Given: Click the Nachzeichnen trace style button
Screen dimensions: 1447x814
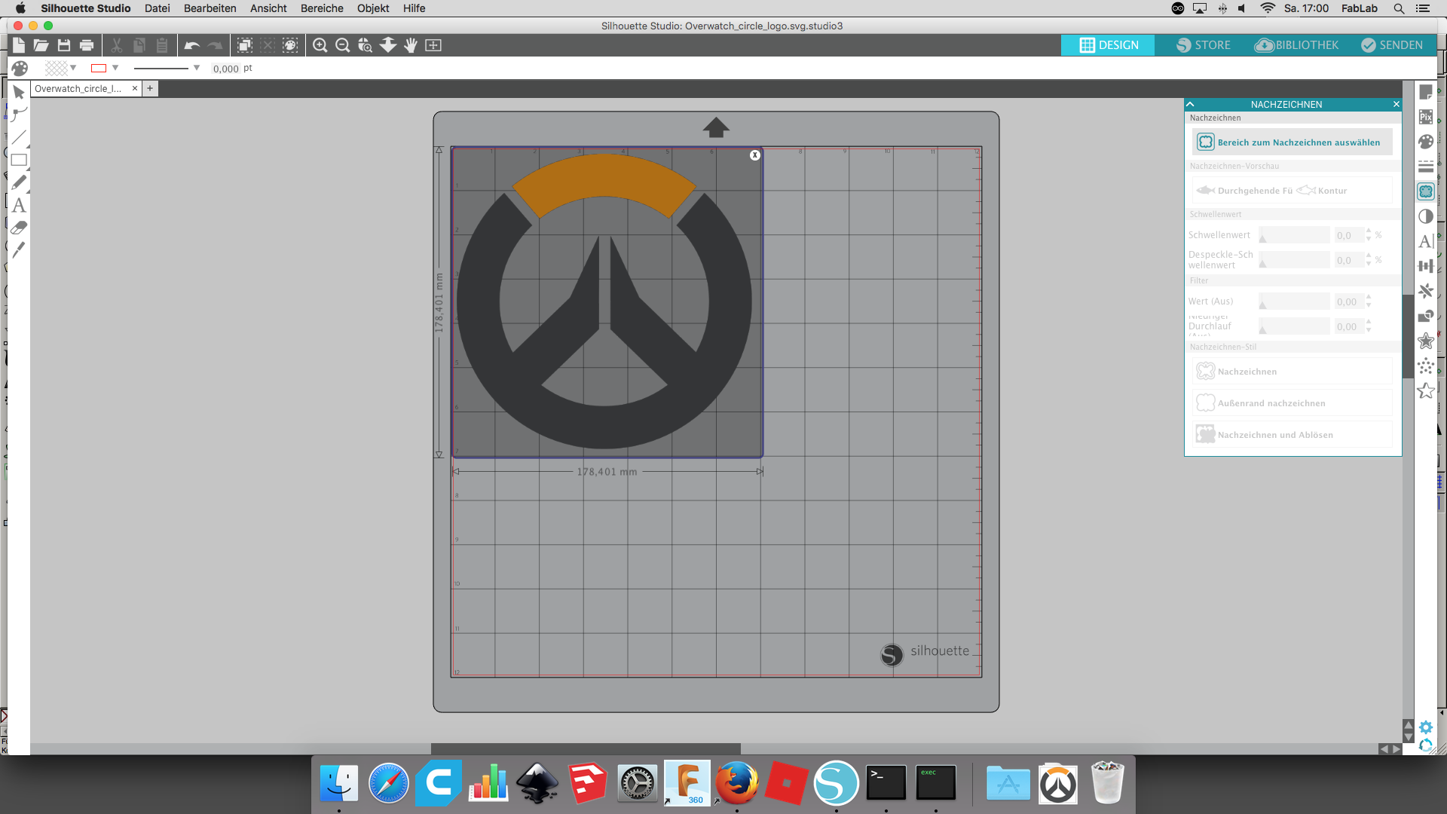Looking at the screenshot, I should click(1292, 371).
